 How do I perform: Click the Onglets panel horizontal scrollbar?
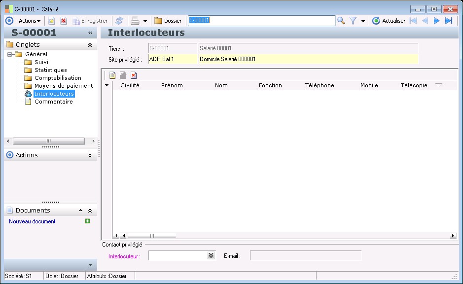coord(49,141)
